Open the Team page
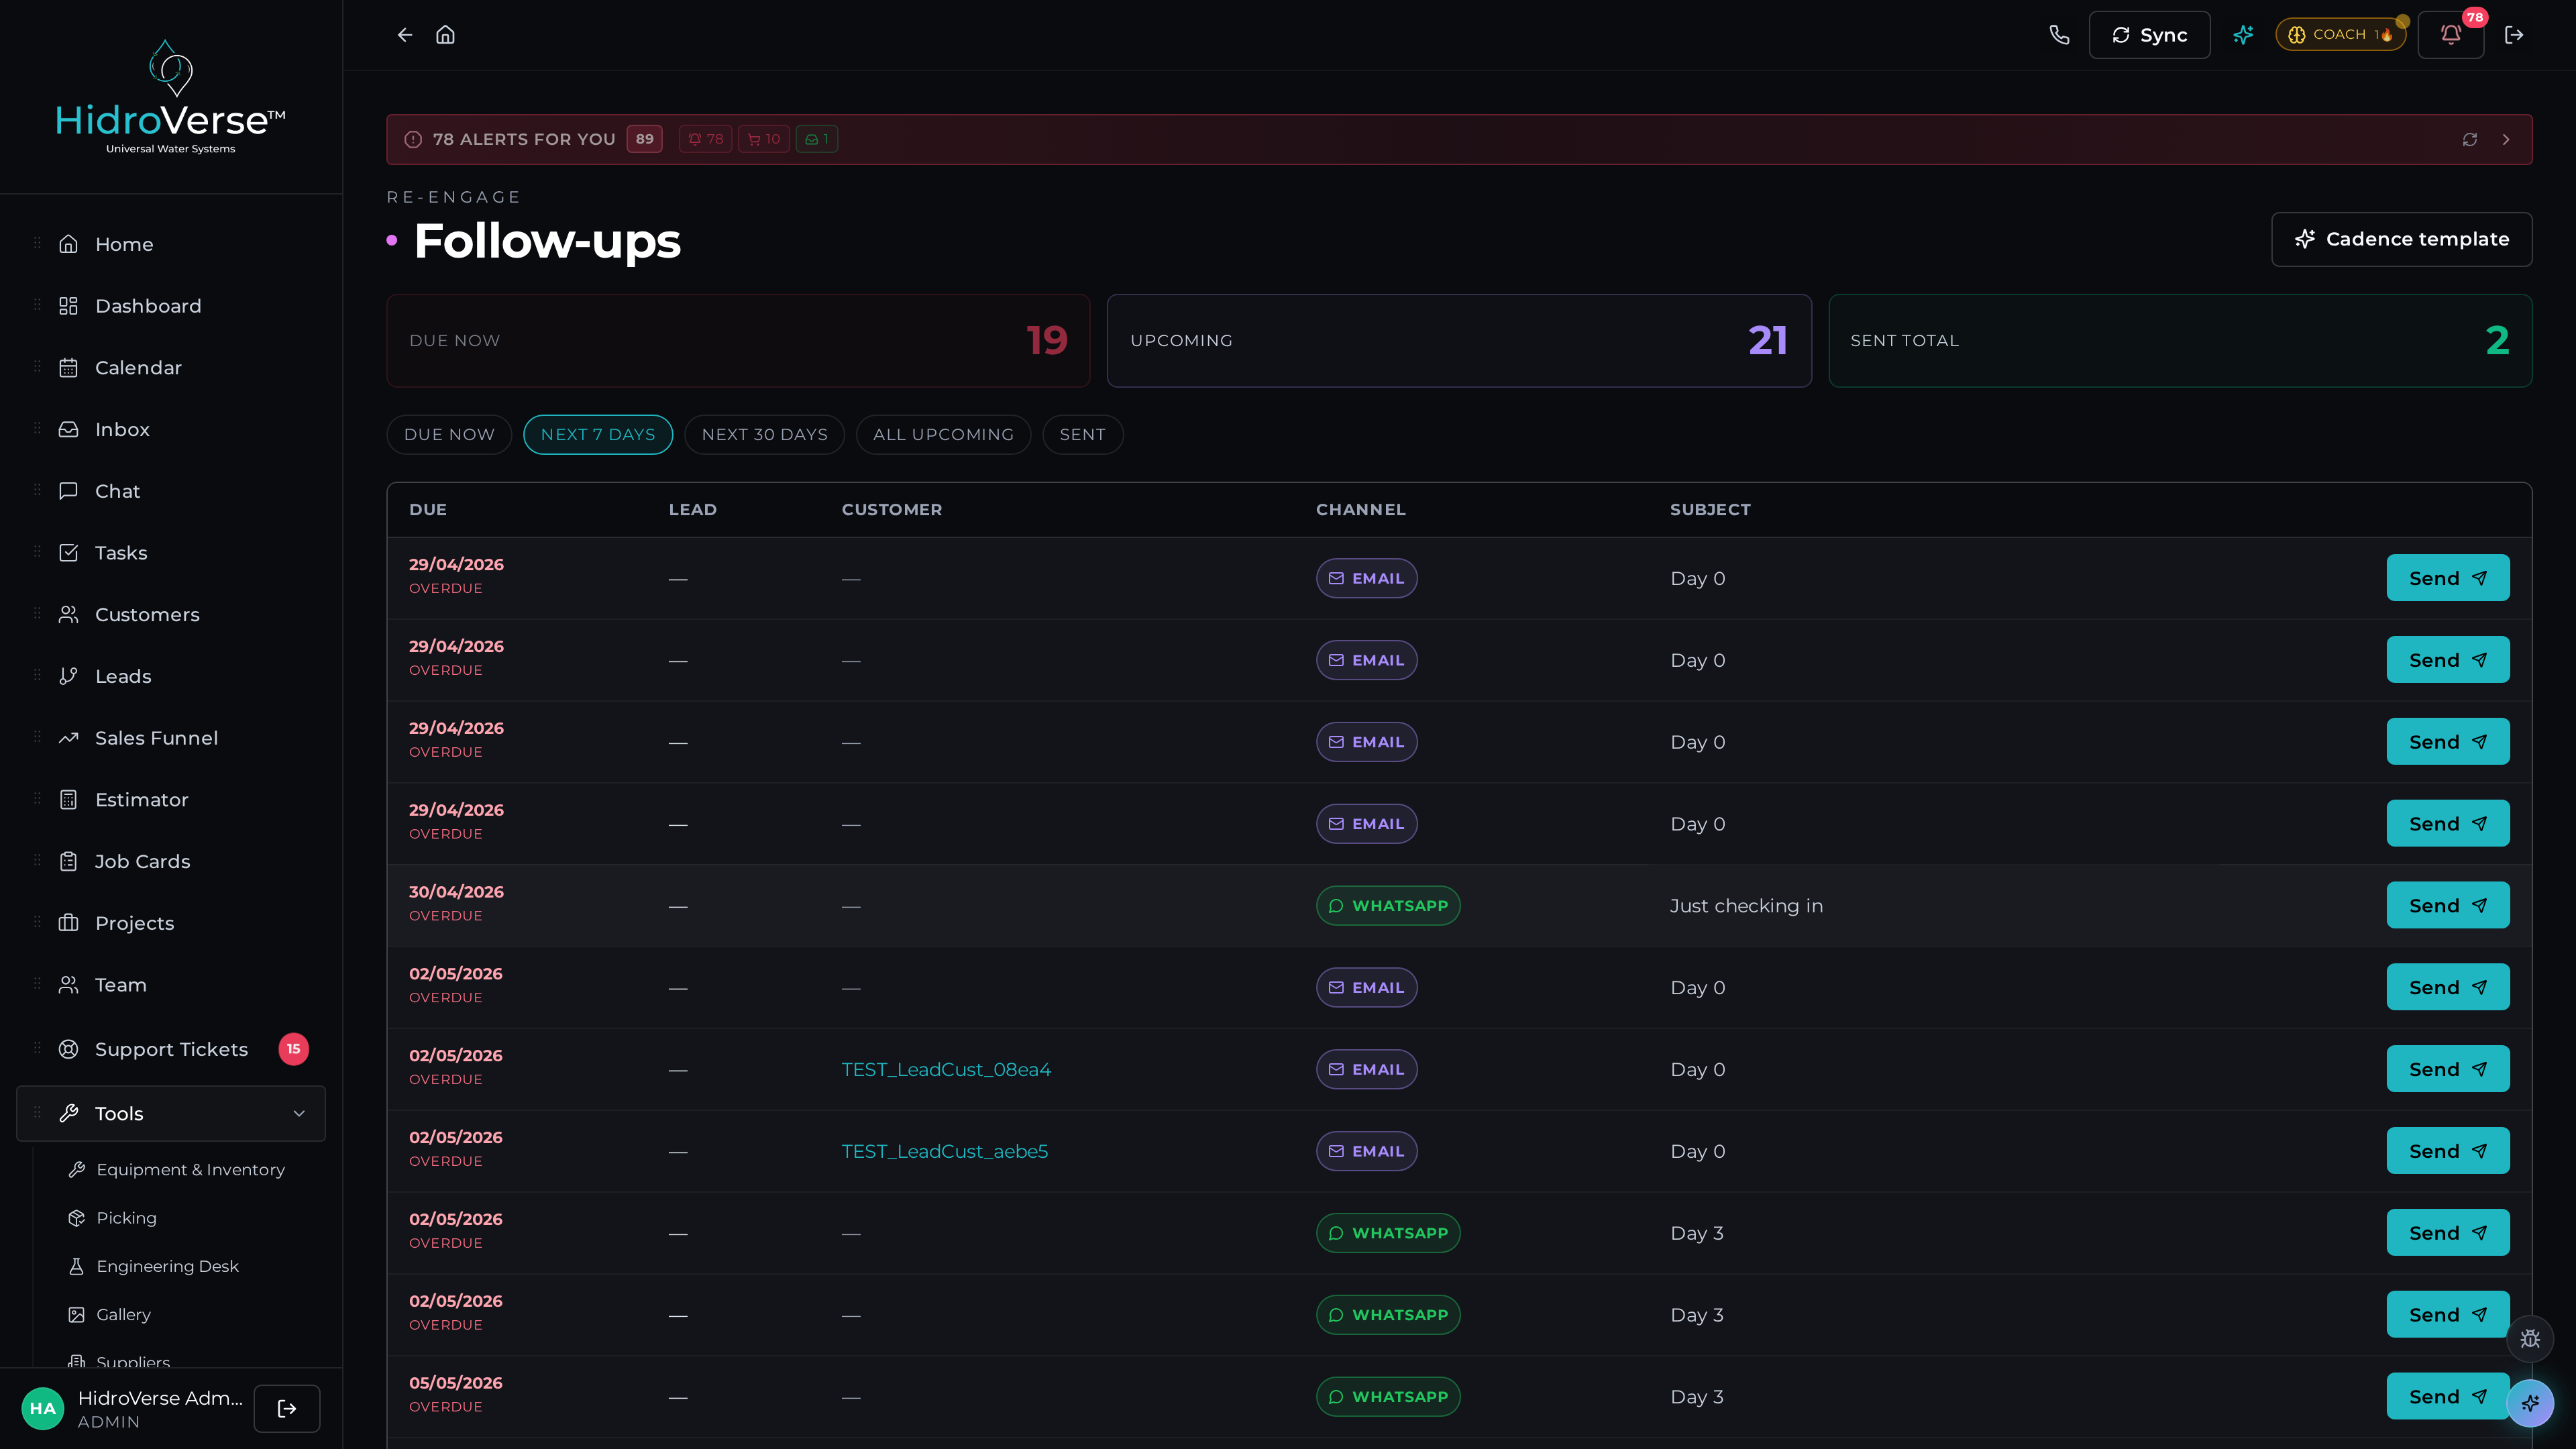This screenshot has width=2576, height=1449. [171, 985]
